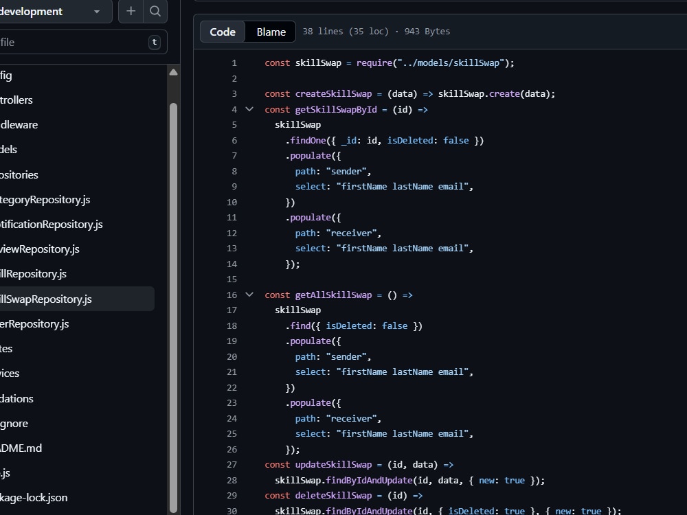The width and height of the screenshot is (687, 515).
Task: Collapse the getSkillSwapById function chevron
Action: (x=249, y=109)
